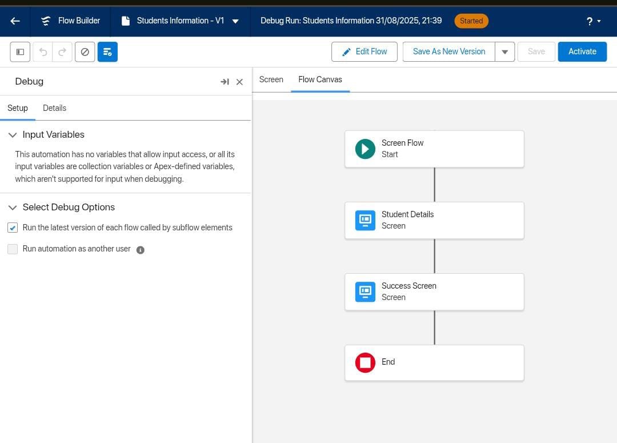
Task: Switch to the Screen tab
Action: (271, 79)
